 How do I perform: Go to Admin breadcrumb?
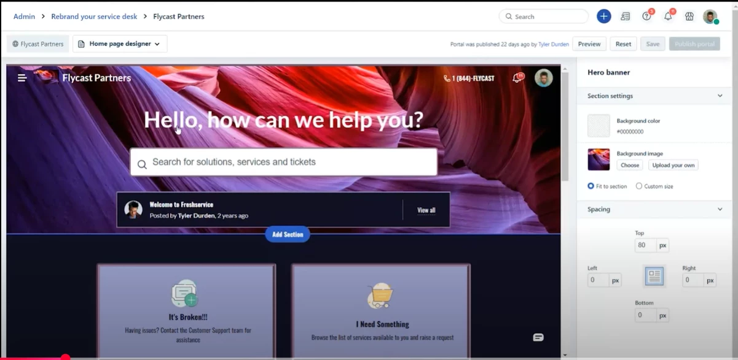[x=24, y=17]
